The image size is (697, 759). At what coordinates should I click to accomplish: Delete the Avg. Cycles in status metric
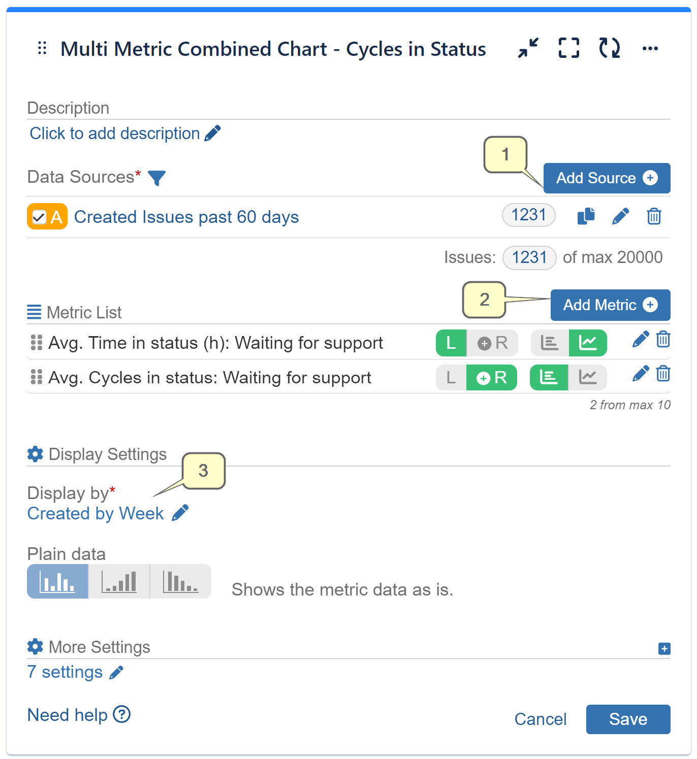663,374
